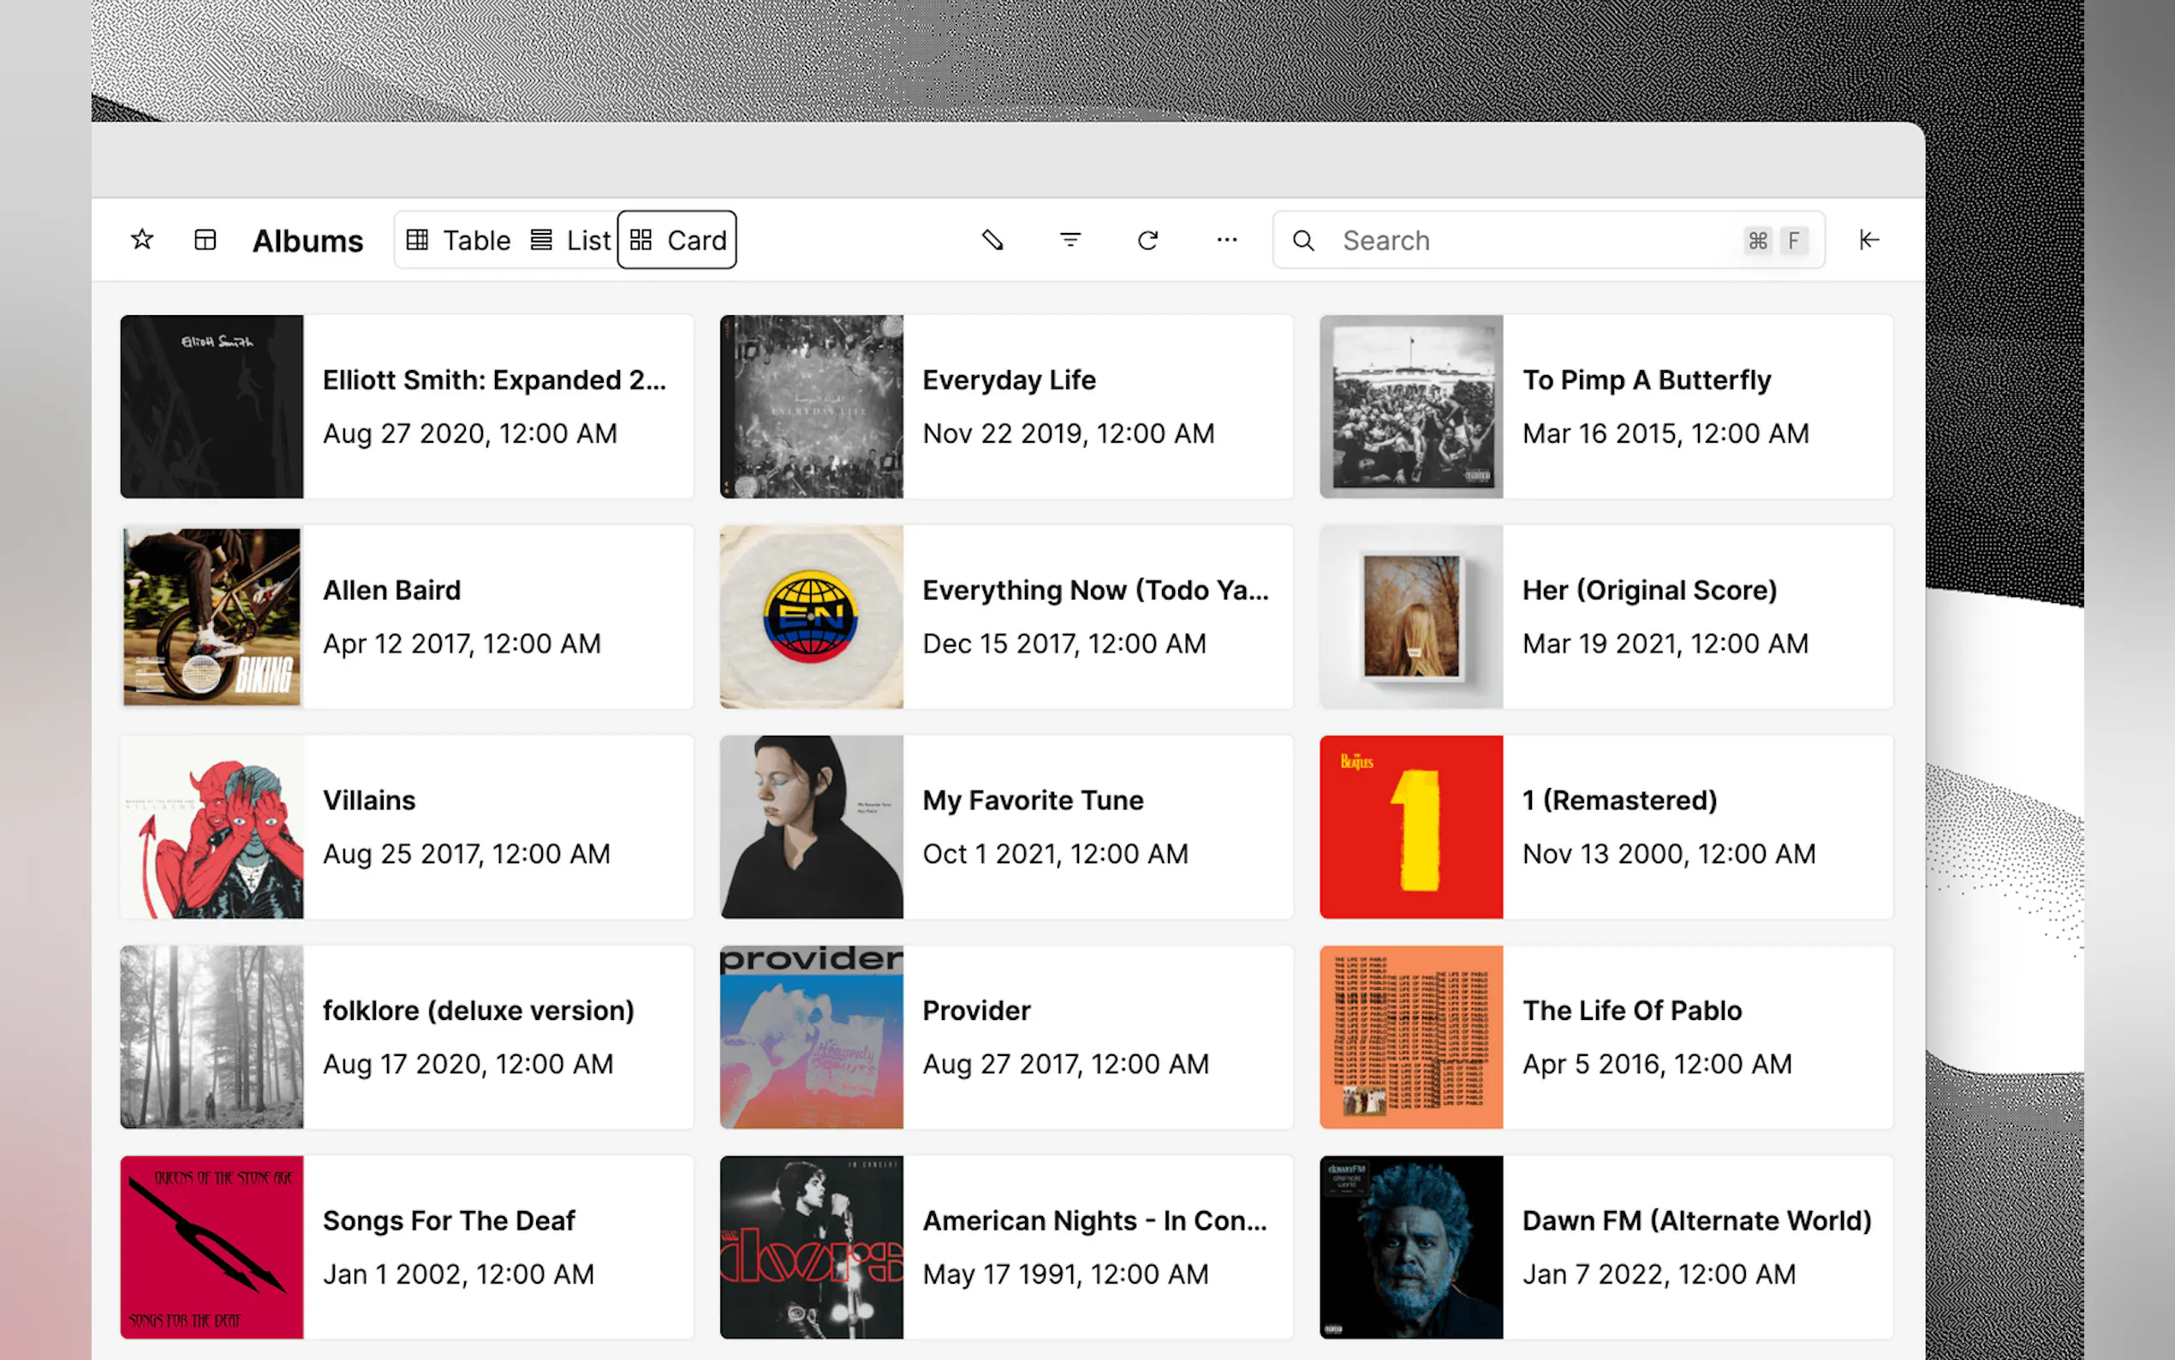
Task: Open the three-dots more options menu
Action: [1226, 240]
